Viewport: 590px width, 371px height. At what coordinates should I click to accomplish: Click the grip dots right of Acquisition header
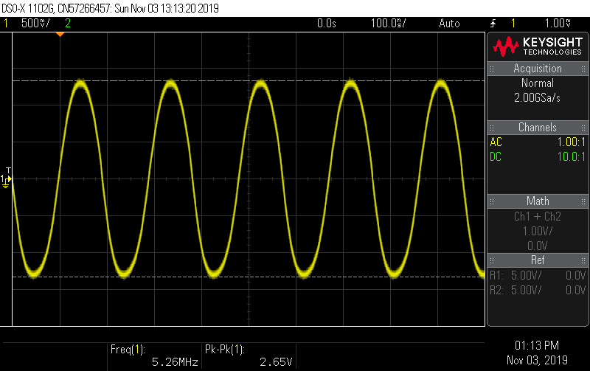pos(583,69)
